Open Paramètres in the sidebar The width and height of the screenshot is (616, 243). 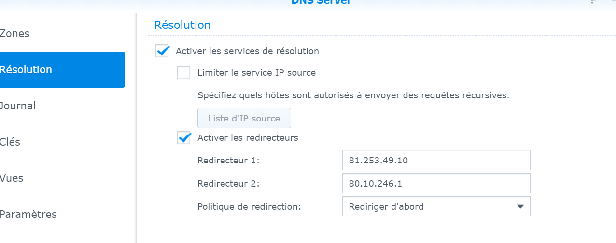click(x=28, y=215)
